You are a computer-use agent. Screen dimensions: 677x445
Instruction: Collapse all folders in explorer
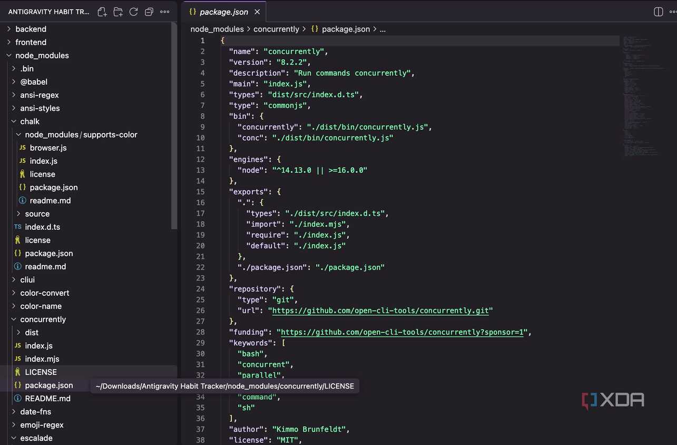pyautogui.click(x=149, y=12)
